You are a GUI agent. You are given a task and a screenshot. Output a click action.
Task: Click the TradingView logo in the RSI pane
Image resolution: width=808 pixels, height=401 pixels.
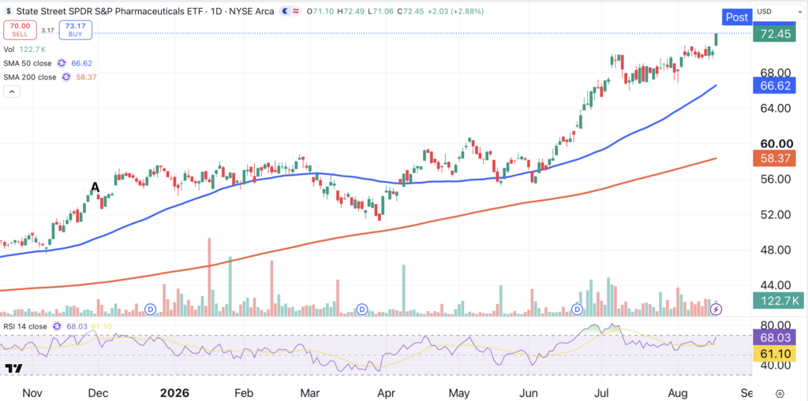13,369
